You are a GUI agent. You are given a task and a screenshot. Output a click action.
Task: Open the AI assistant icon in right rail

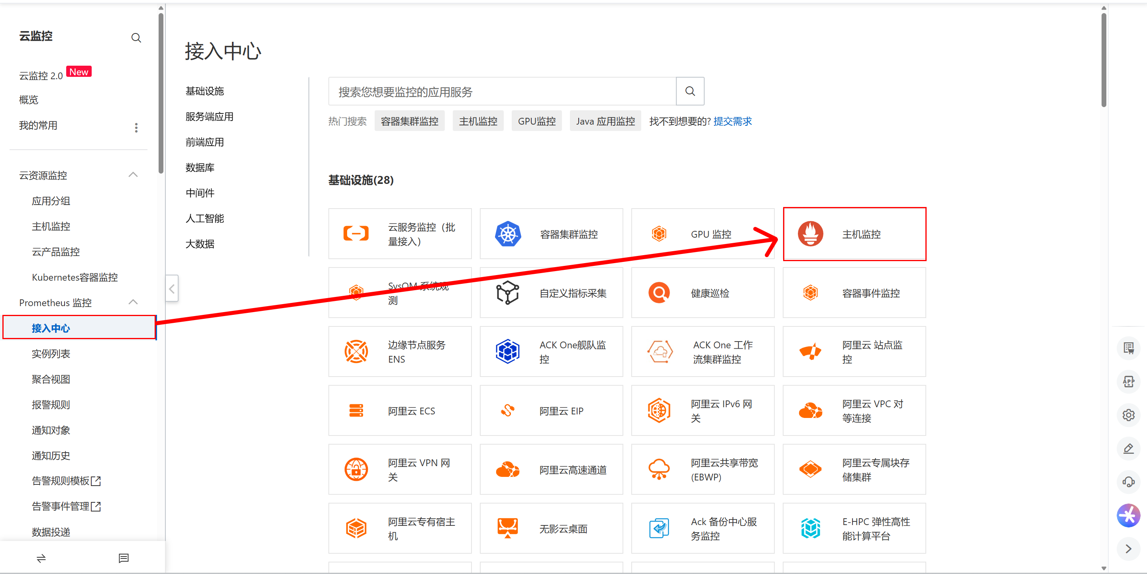pos(1128,515)
